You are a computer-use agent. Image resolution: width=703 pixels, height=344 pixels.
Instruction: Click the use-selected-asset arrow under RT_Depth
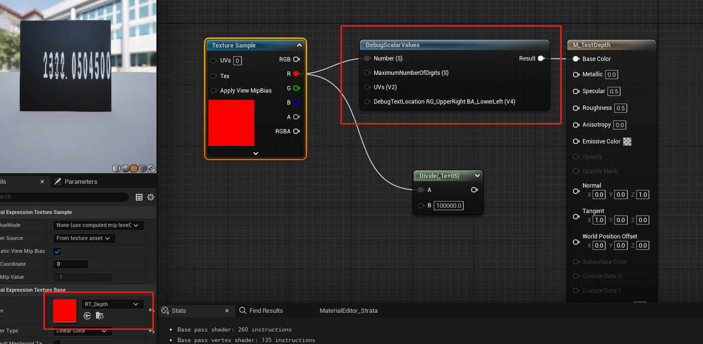click(x=87, y=316)
